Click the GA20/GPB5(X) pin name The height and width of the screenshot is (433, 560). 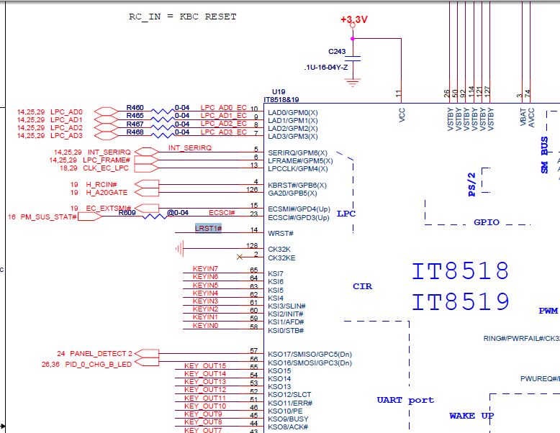point(292,193)
